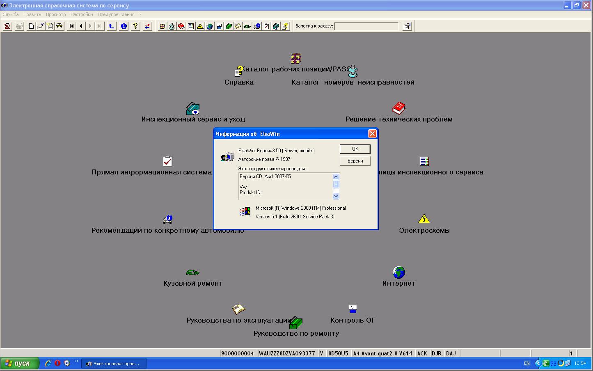Open the Электросхемы warning-triangle icon
The image size is (593, 371).
(x=424, y=219)
